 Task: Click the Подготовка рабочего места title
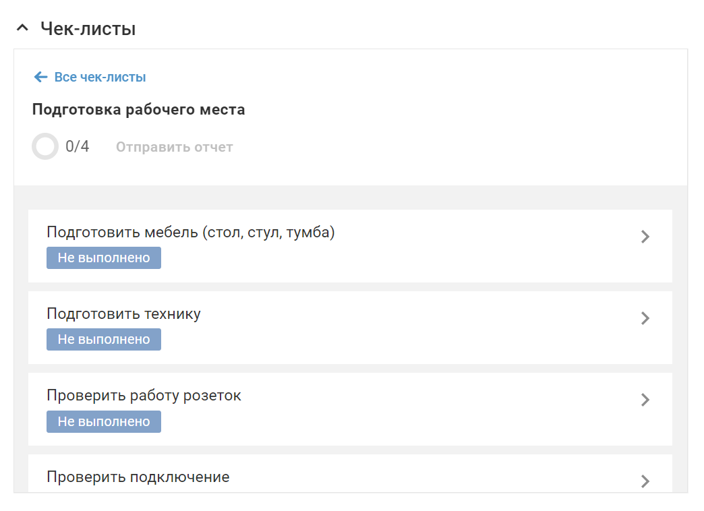pyautogui.click(x=138, y=109)
